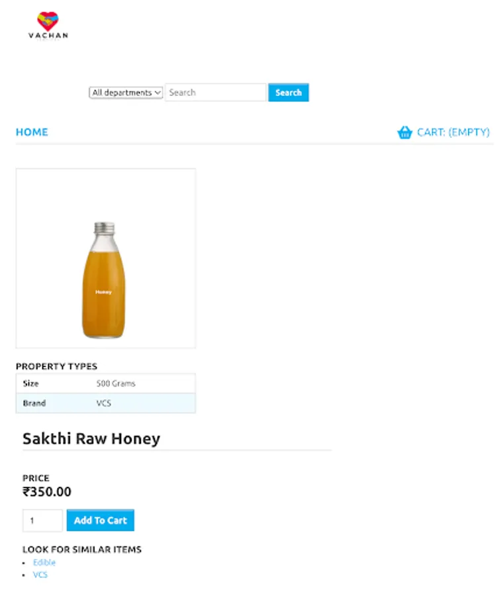Open the CART: (EMPTY) link
The height and width of the screenshot is (596, 499).
click(453, 132)
